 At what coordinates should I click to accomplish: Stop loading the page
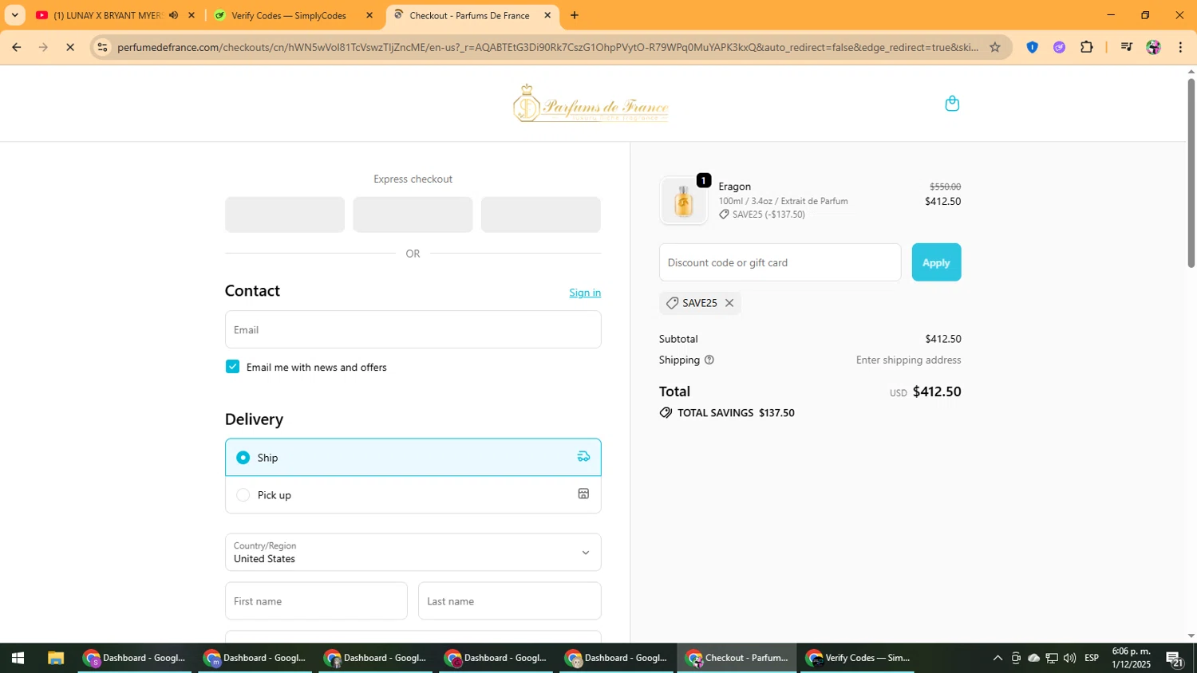(70, 47)
